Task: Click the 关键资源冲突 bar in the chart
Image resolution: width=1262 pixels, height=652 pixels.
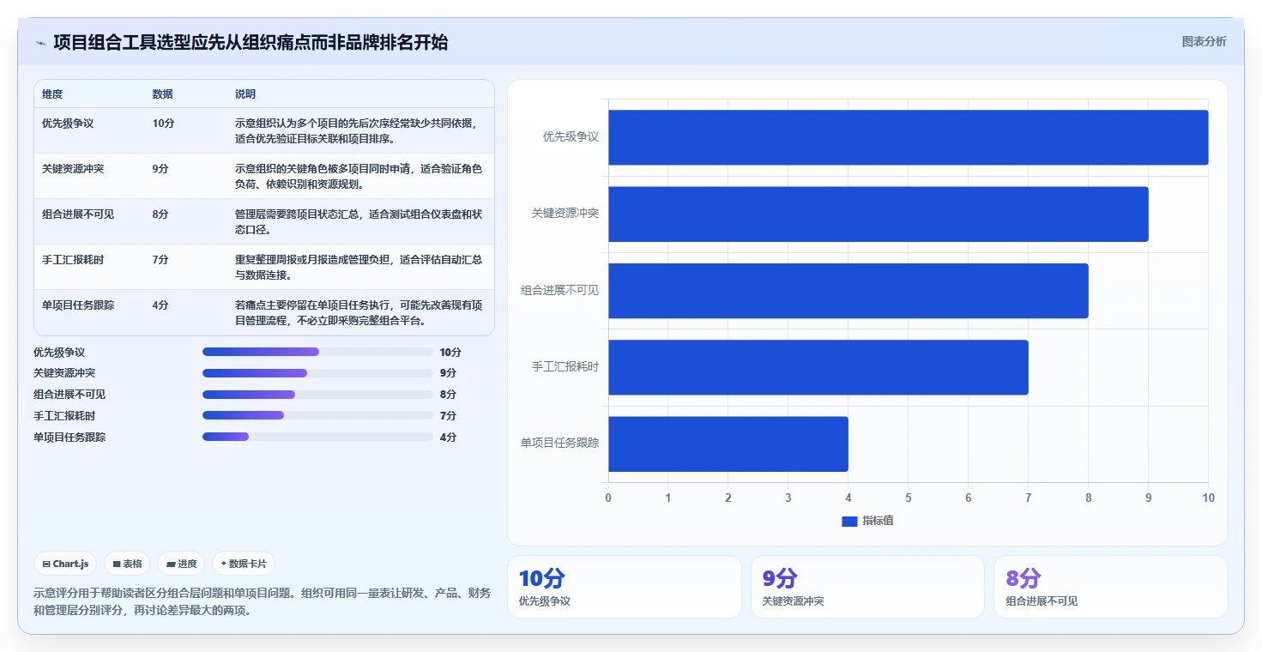Action: point(879,214)
